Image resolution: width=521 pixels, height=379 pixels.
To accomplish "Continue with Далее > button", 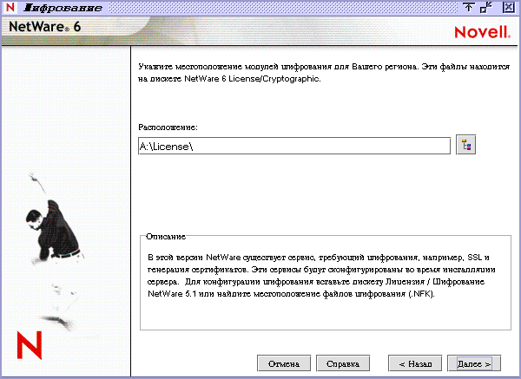I will [474, 363].
